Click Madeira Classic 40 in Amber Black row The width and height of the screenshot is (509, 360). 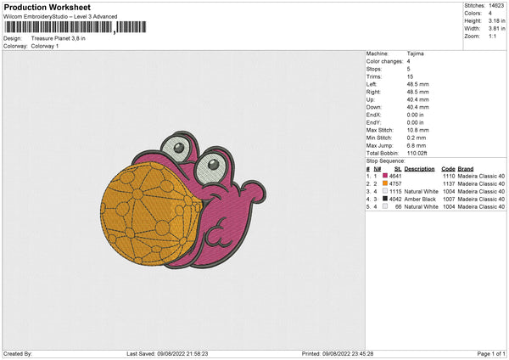click(x=481, y=200)
